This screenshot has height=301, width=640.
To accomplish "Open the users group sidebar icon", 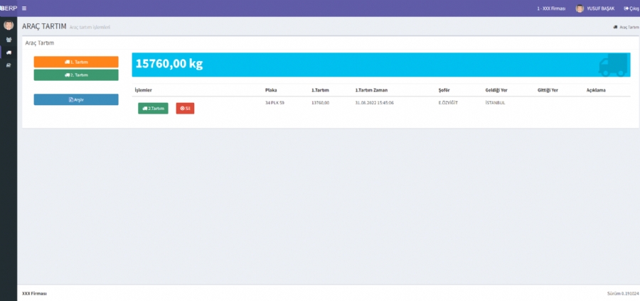I will click(9, 40).
